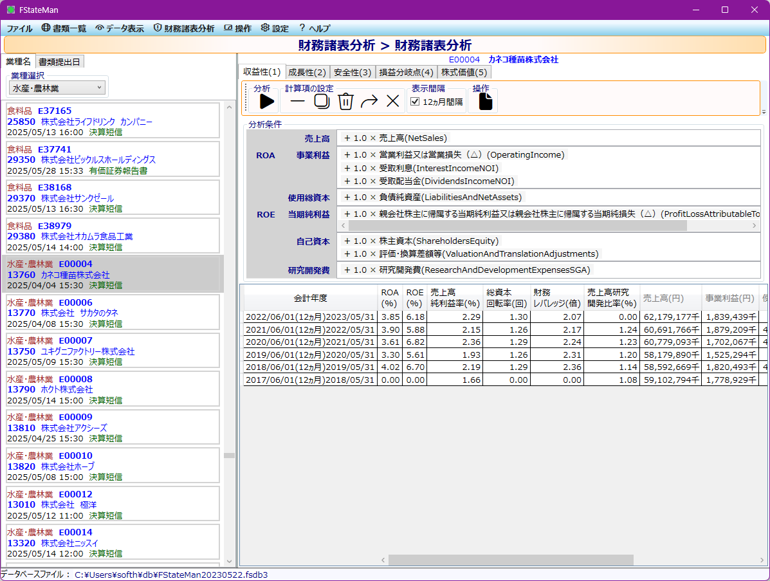
Task: Click the 研究開発費 ResearchAndDevelopmentExpensesSGA term
Action: (x=467, y=270)
